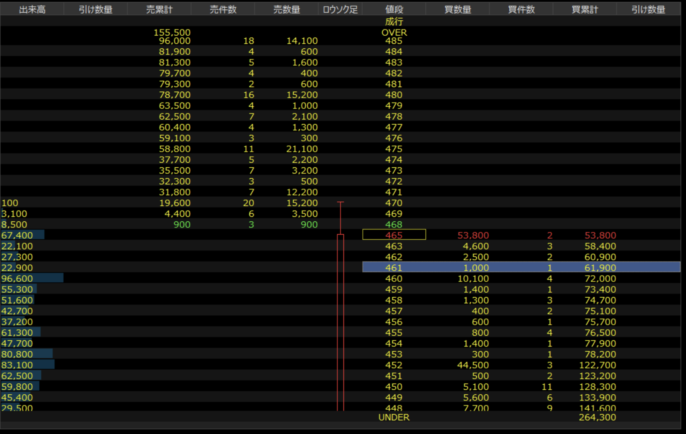Image resolution: width=686 pixels, height=434 pixels.
Task: Click the 売累計 column header
Action: coord(159,10)
